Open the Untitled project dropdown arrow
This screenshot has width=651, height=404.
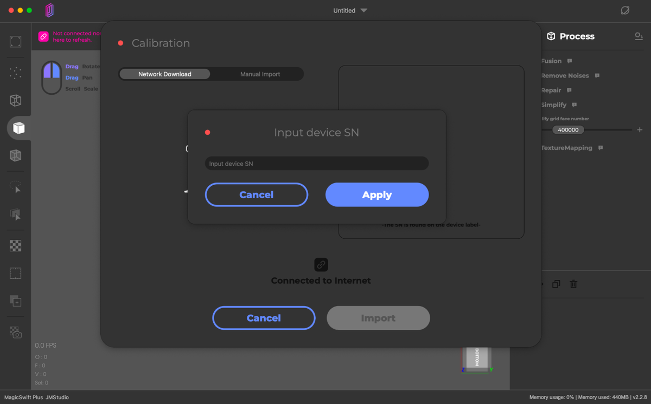364,10
